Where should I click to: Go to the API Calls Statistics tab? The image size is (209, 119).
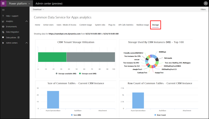tap(126, 25)
